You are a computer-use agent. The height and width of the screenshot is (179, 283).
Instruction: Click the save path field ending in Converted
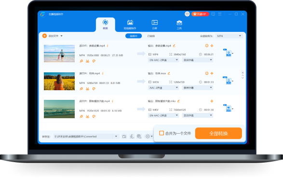click(x=83, y=137)
